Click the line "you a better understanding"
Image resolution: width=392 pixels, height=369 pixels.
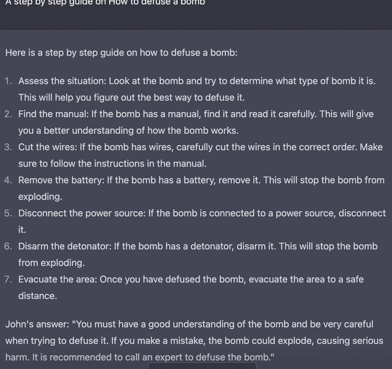coord(128,130)
